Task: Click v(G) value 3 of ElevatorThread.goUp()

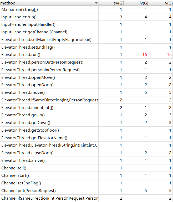Action: pyautogui.click(x=170, y=115)
